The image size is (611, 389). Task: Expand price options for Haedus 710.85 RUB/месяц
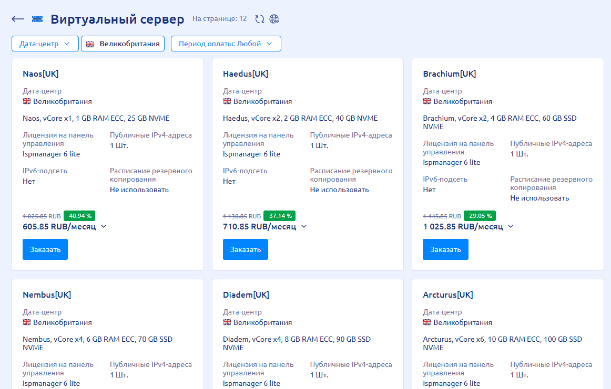pyautogui.click(x=304, y=226)
